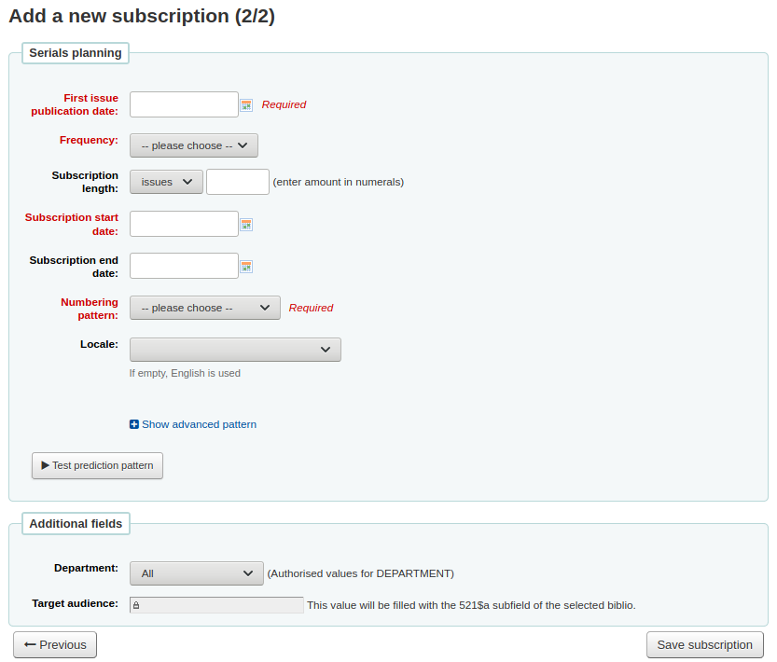The image size is (777, 662).
Task: Click the subscription length amount field
Action: (x=238, y=181)
